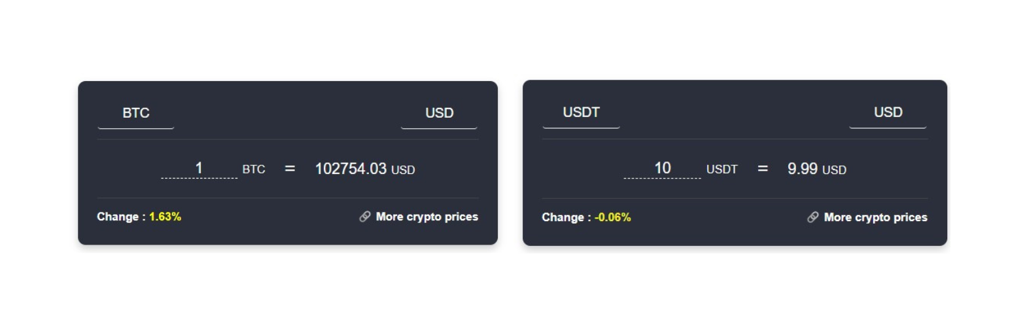This screenshot has height=327, width=1010.
Task: Open the BTC source currency selector
Action: click(x=136, y=113)
